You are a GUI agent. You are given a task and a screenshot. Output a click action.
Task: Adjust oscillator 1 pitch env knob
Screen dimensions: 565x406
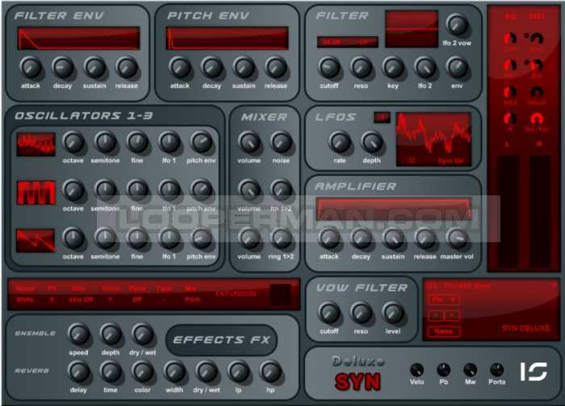201,142
